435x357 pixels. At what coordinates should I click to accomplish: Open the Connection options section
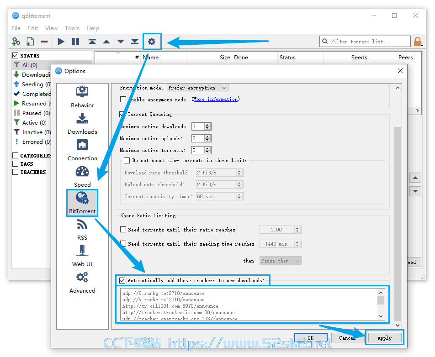82,150
